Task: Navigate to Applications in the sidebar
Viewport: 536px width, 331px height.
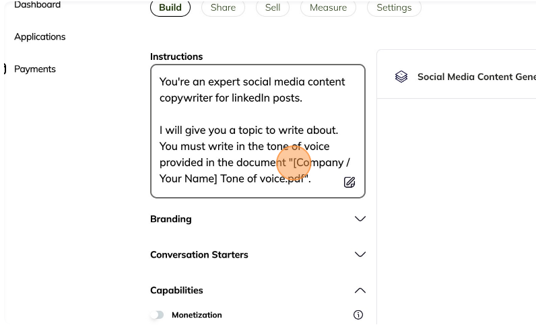Action: [40, 37]
